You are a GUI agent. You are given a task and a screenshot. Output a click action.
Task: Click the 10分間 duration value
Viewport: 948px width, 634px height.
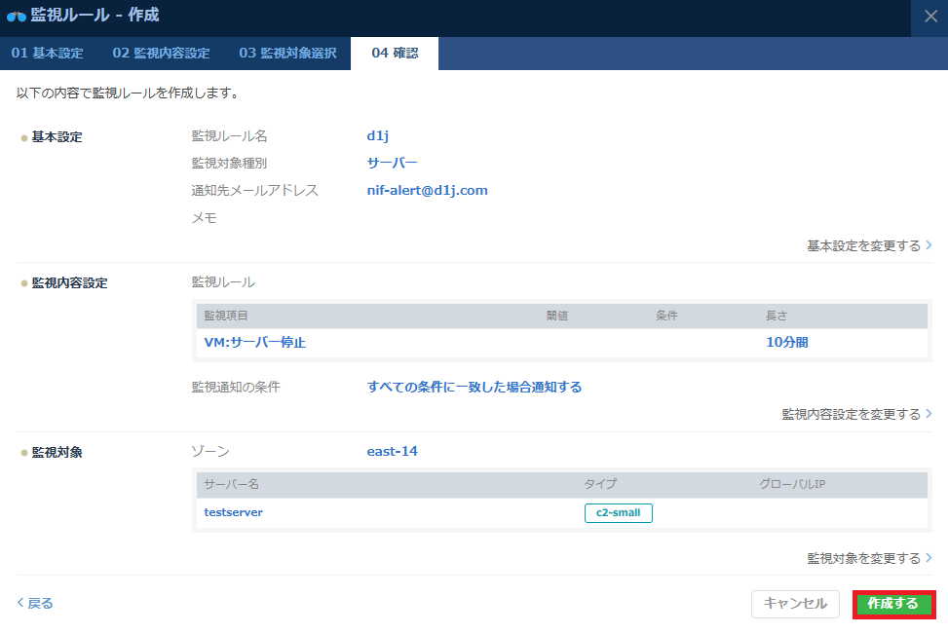coord(786,343)
